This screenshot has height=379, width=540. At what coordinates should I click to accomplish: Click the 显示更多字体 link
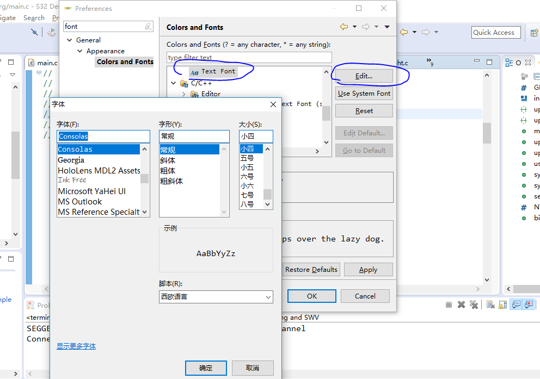point(76,346)
